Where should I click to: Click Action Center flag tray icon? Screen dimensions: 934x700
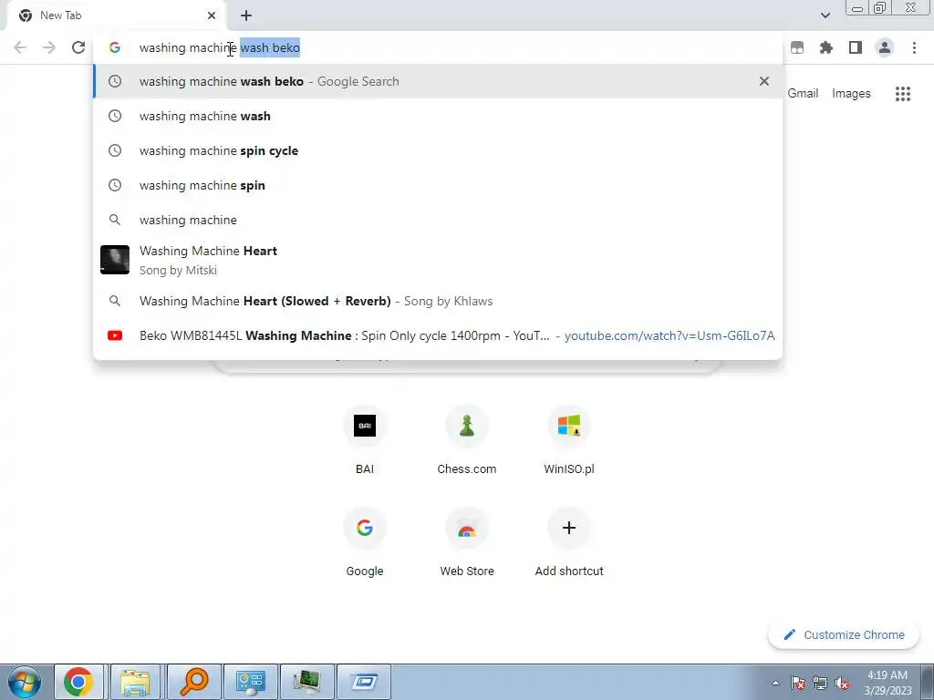798,683
